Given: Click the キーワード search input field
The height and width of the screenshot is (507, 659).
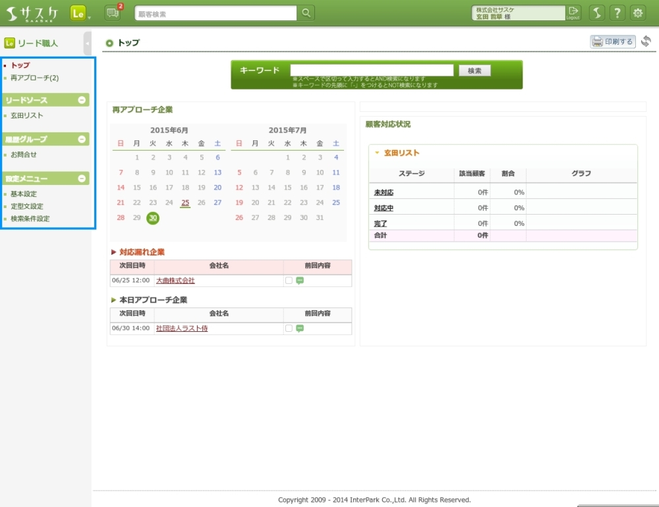Looking at the screenshot, I should pos(372,70).
